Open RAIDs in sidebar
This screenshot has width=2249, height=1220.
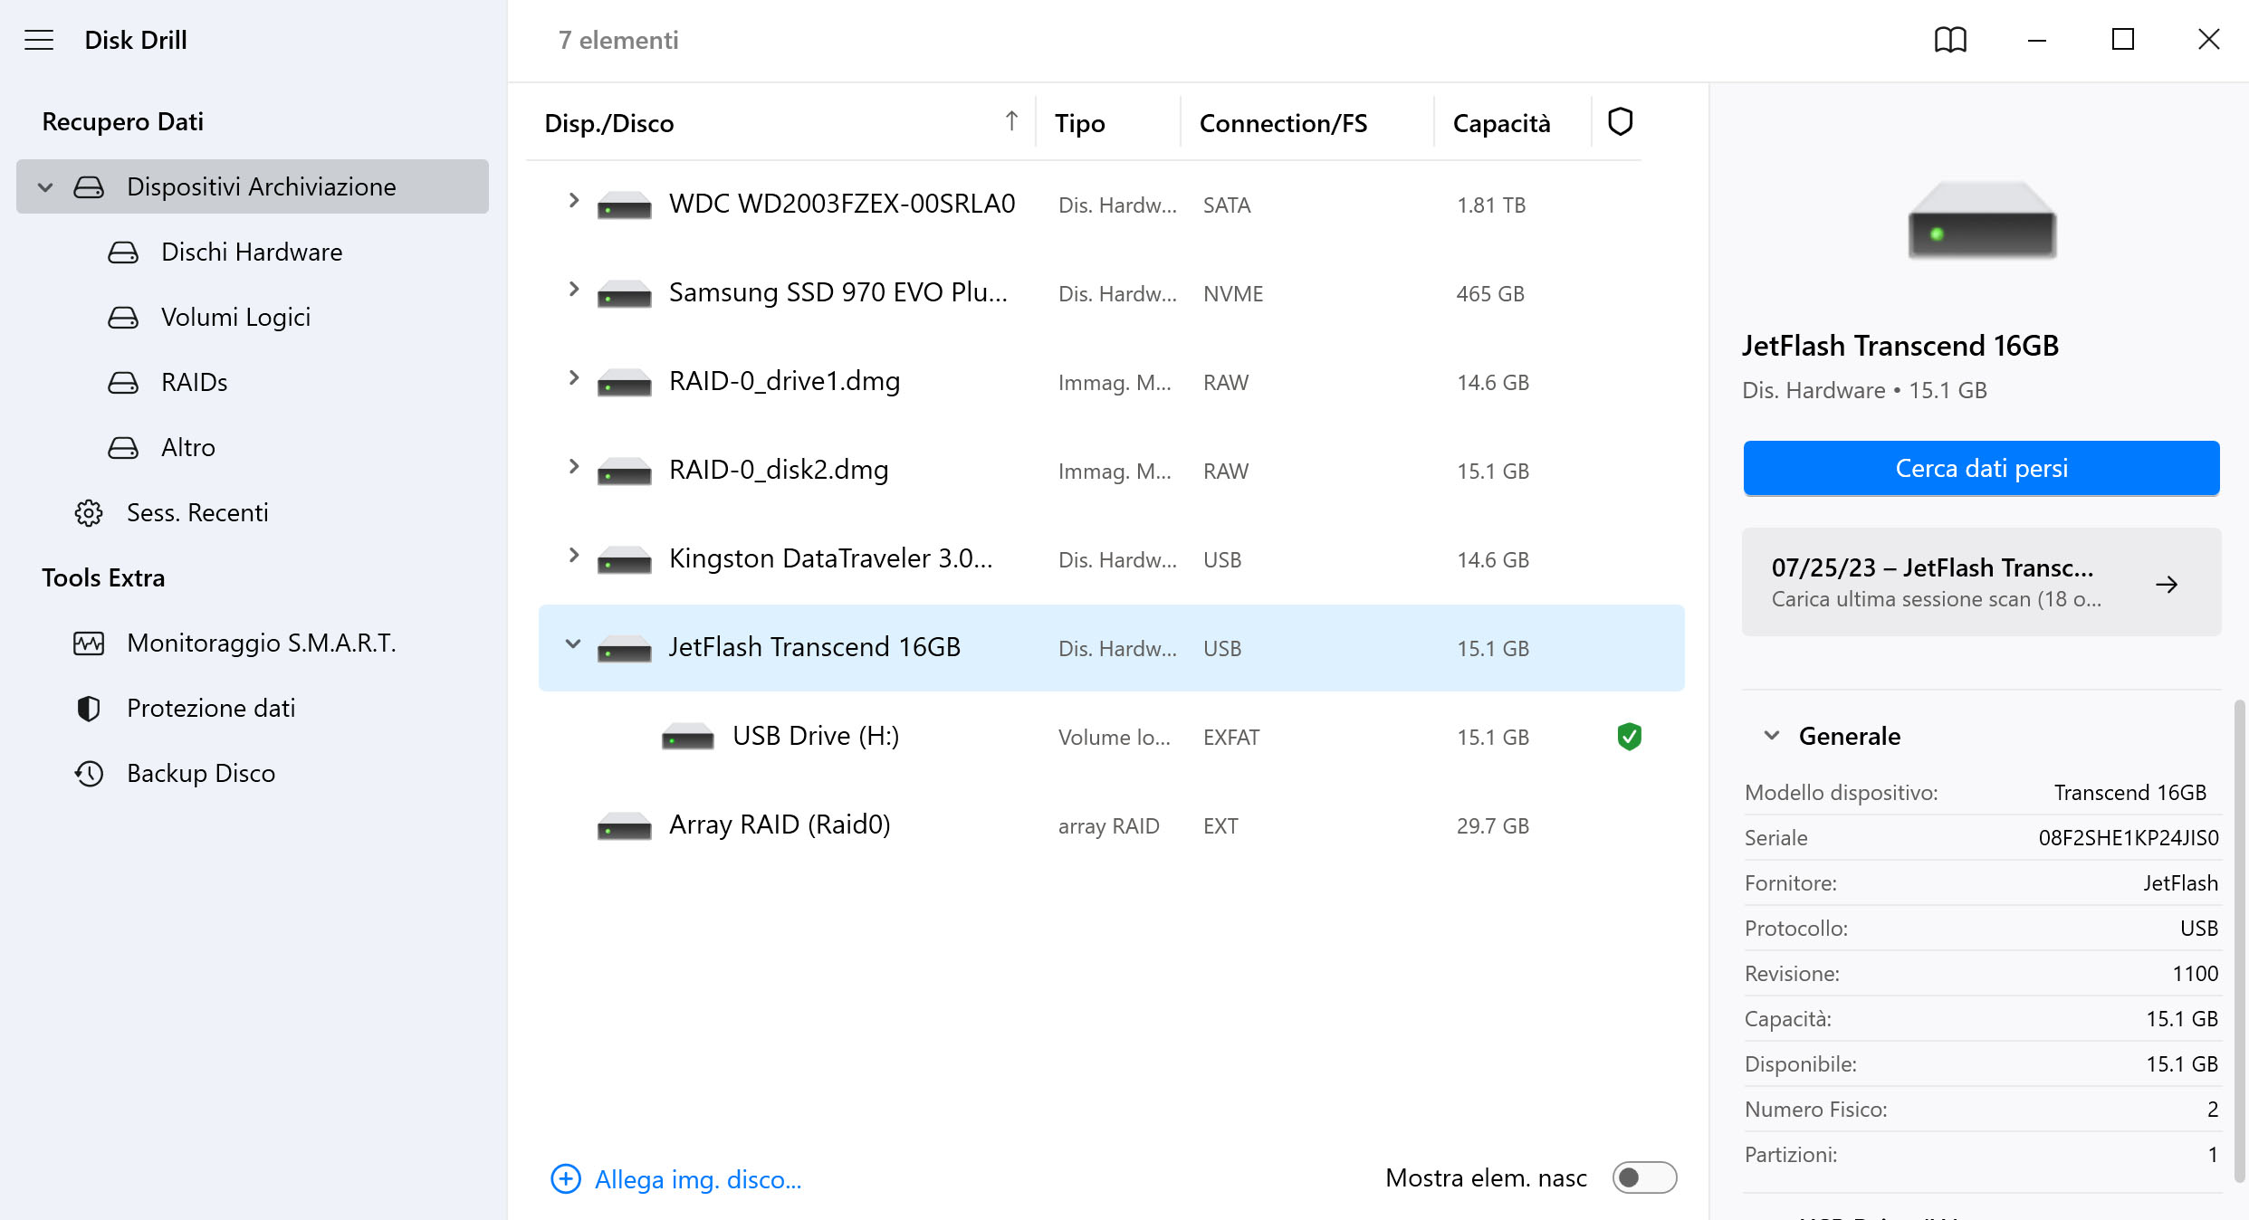194,382
